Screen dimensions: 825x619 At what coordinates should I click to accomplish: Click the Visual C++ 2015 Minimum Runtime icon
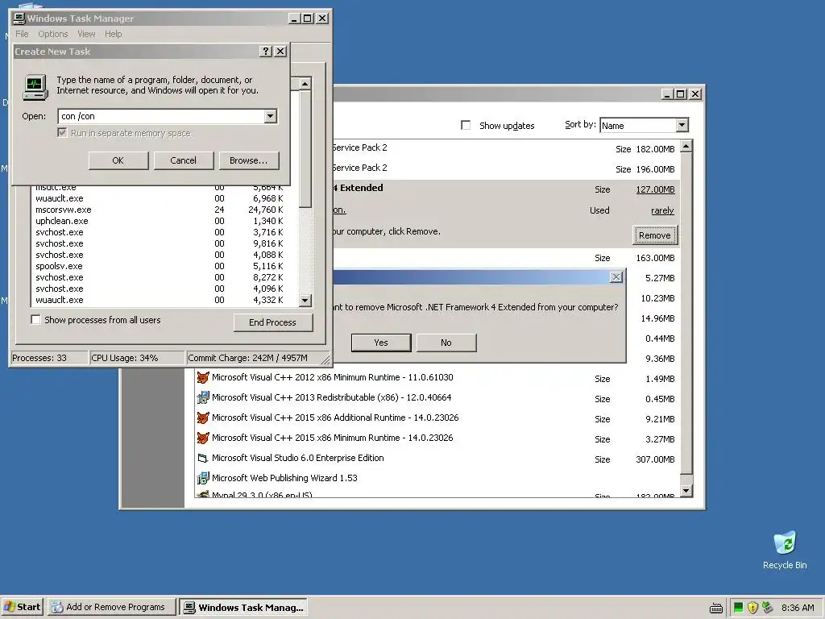pyautogui.click(x=202, y=438)
